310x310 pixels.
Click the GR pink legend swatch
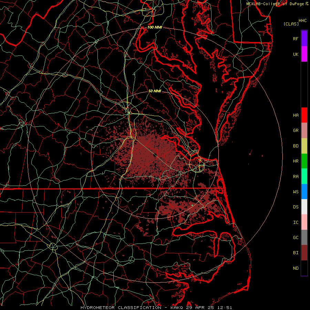[304, 131]
